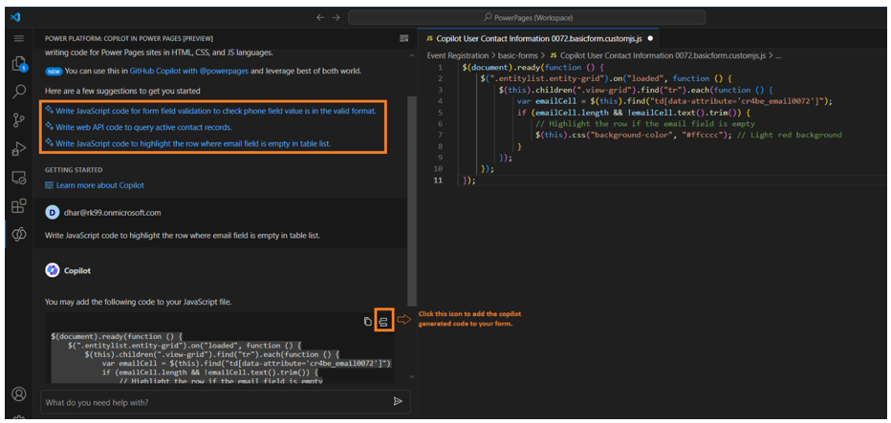Viewport: 891px width, 423px height.
Task: Click the 'basic-forms' breadcrumb
Action: coord(519,56)
